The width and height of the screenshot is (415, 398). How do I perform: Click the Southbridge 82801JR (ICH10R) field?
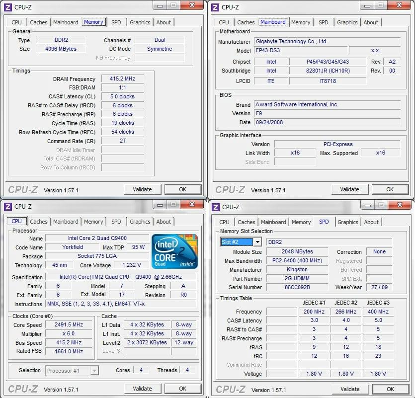coord(328,71)
